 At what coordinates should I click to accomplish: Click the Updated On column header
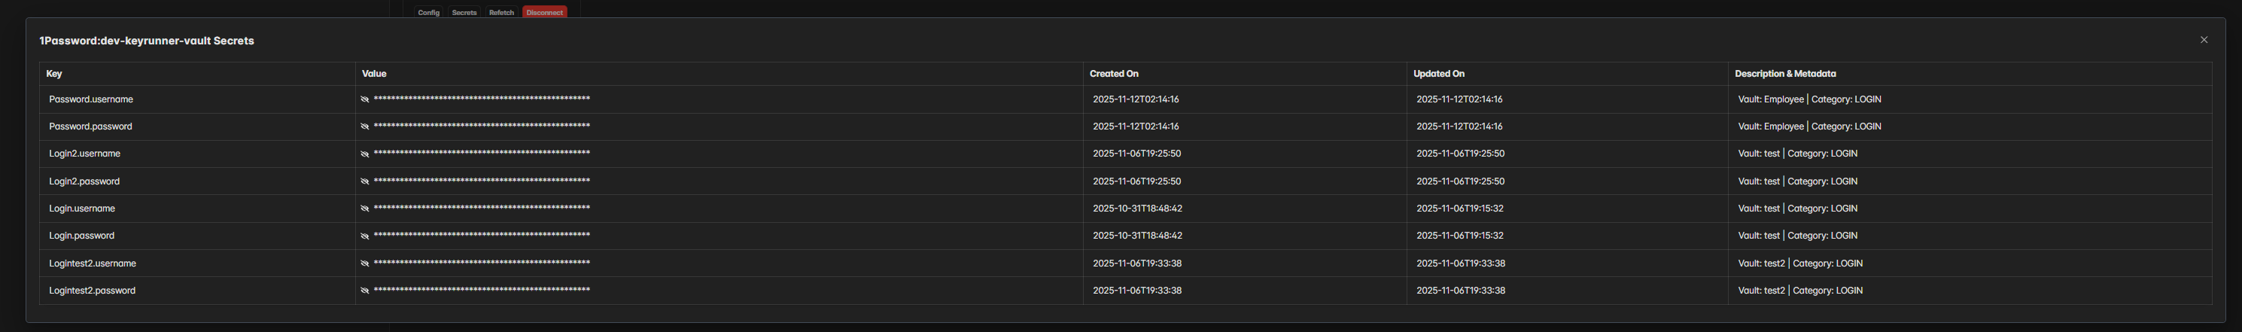[x=1439, y=74]
